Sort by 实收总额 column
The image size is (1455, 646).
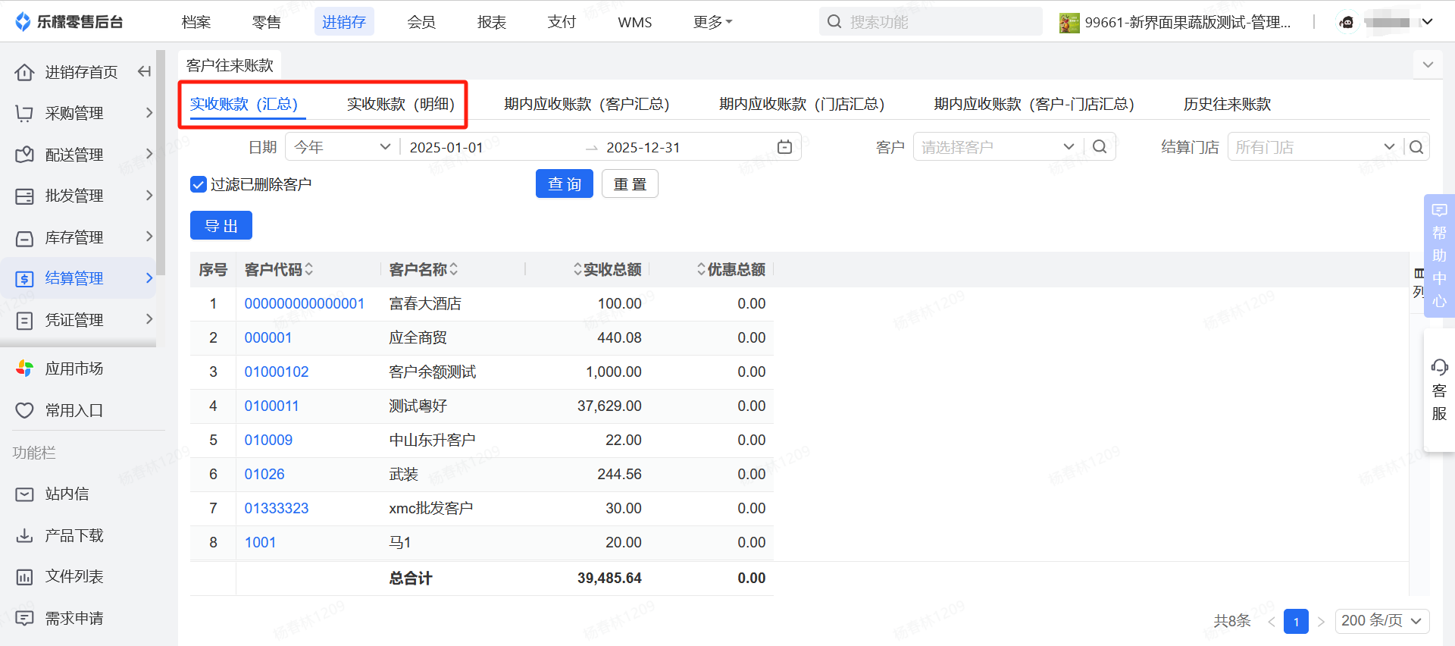(577, 269)
